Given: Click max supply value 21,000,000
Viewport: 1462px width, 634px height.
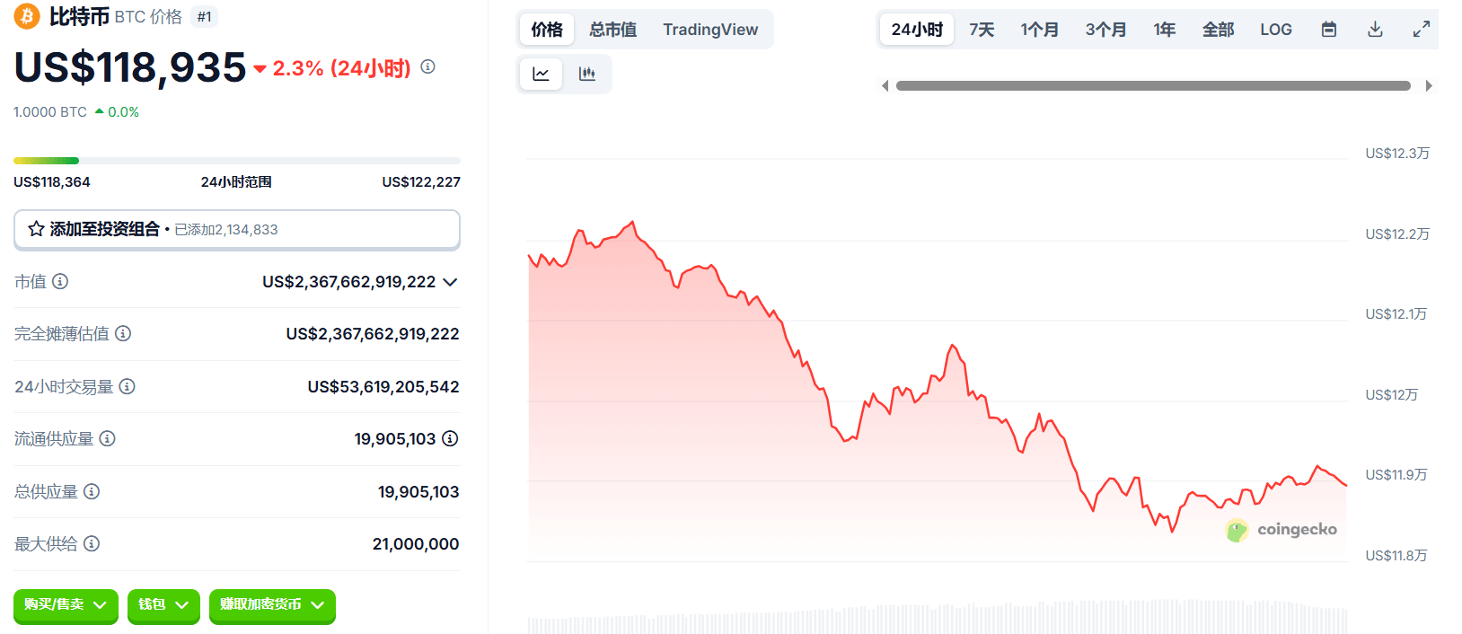Looking at the screenshot, I should click(x=416, y=544).
